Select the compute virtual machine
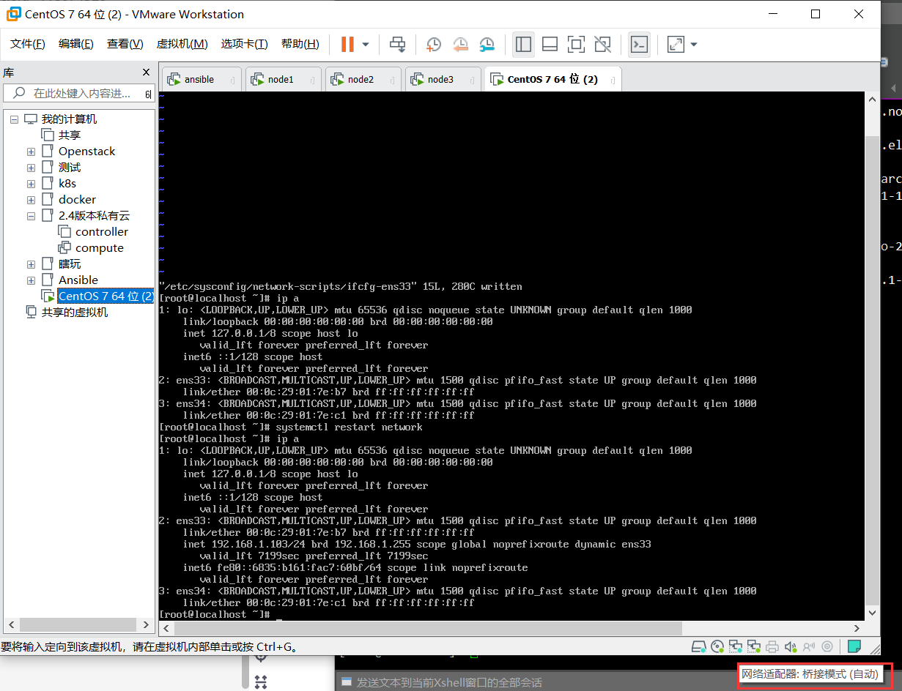 [x=100, y=248]
